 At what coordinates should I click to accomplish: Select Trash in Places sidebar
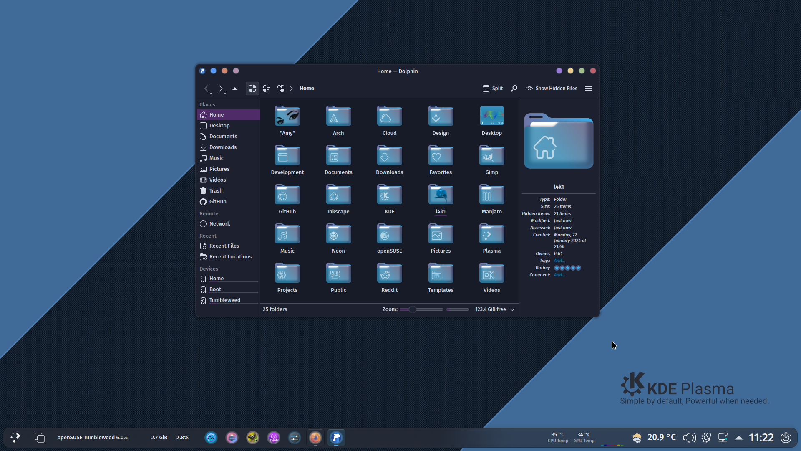point(228,191)
